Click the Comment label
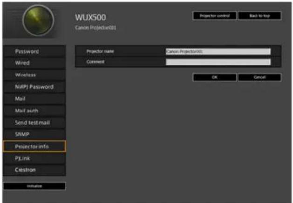Image resolution: width=293 pixels, height=203 pixels. (95, 62)
